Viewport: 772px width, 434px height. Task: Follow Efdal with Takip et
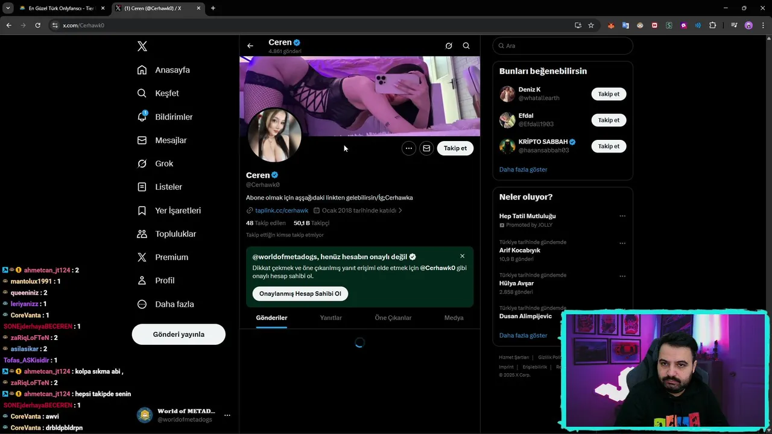(x=609, y=120)
